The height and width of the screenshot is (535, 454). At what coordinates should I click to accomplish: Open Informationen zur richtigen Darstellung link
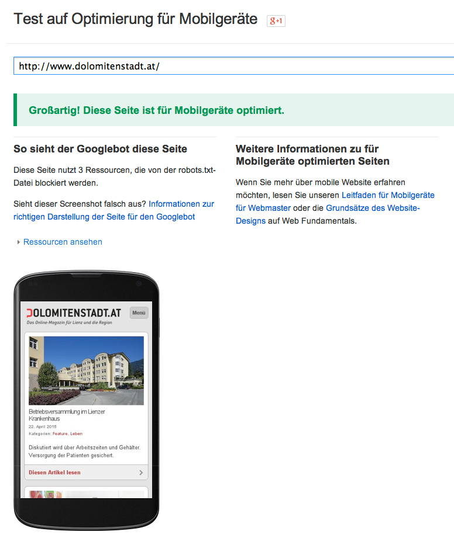[113, 210]
